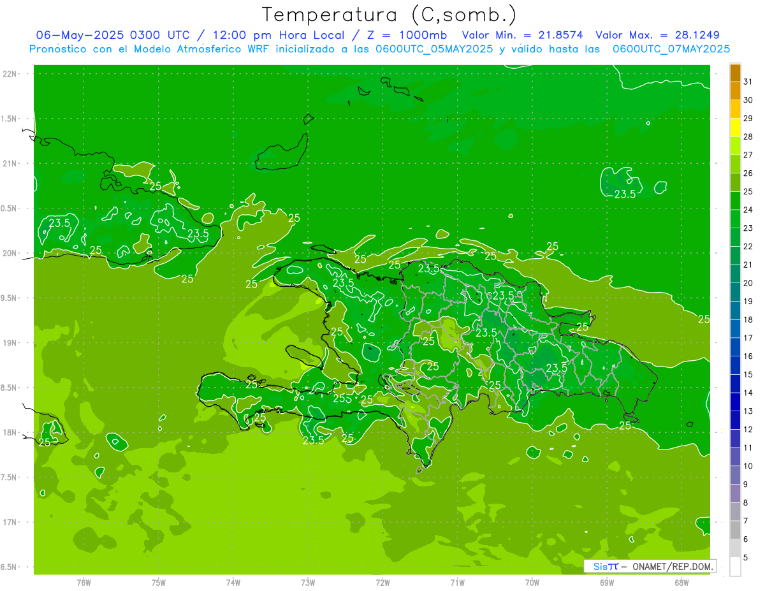Click the 19 label on the color scale
Image resolution: width=765 pixels, height=591 pixels.
tap(748, 302)
